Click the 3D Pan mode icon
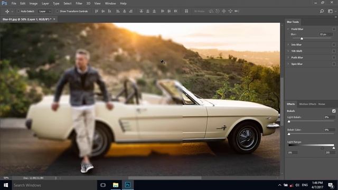This screenshot has width=338, height=190. click(224, 11)
